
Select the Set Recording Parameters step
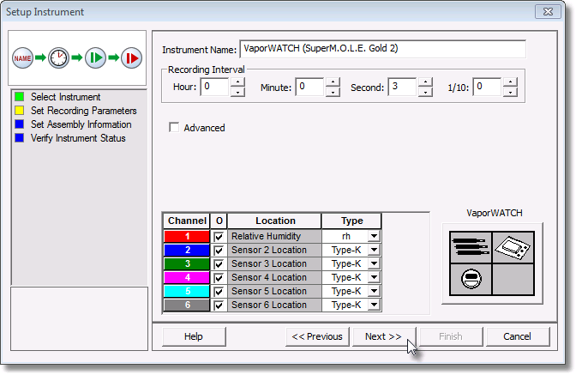click(x=75, y=111)
